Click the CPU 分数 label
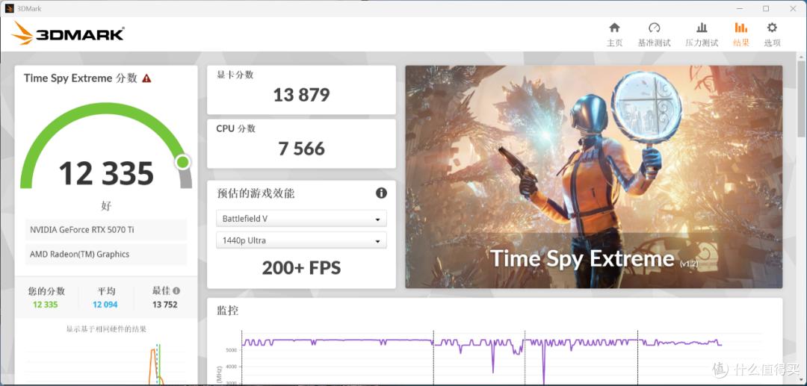Viewport: 807px width, 386px height. coord(235,129)
